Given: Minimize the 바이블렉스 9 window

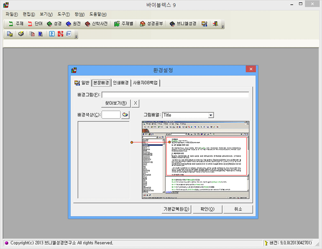Looking at the screenshot, I should coord(292,4).
